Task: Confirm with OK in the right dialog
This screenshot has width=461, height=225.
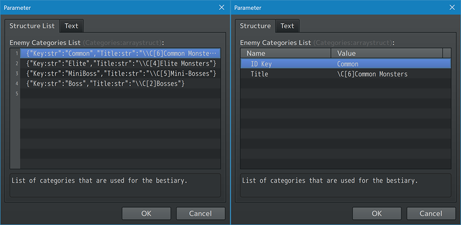Action: click(x=377, y=213)
